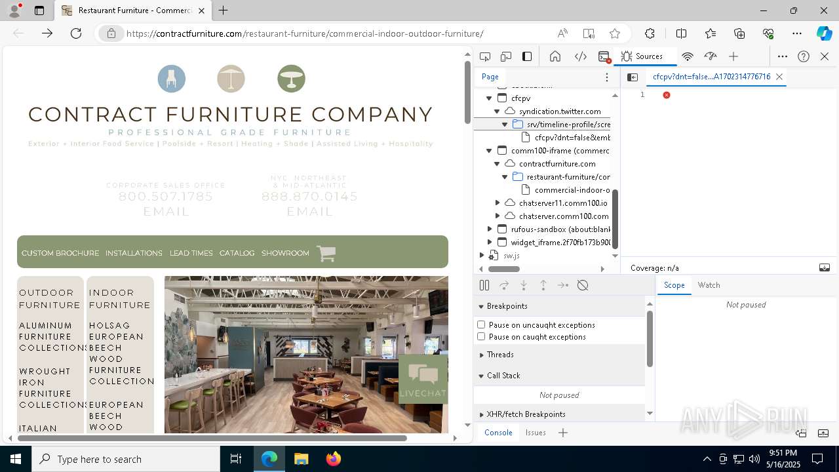Screen dimensions: 839x472
Task: Open the Issues drawer tab
Action: click(x=536, y=433)
